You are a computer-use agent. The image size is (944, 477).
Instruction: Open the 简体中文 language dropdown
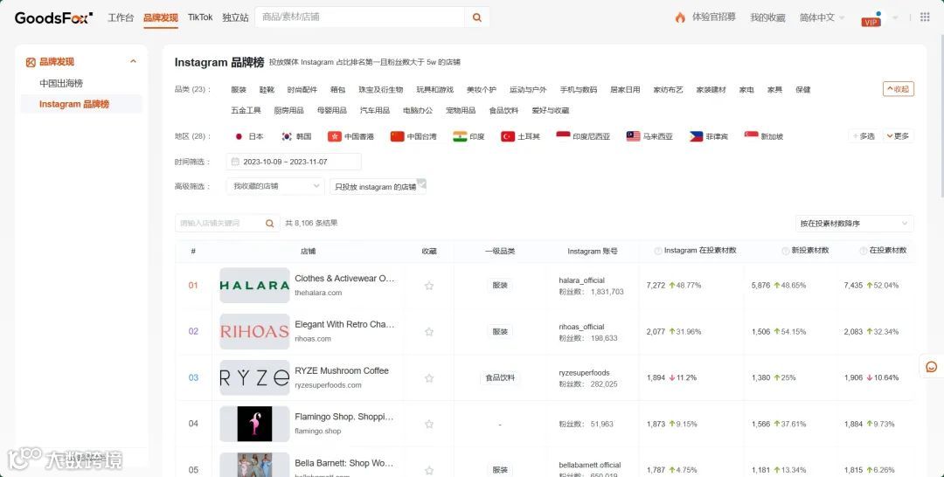click(x=822, y=17)
